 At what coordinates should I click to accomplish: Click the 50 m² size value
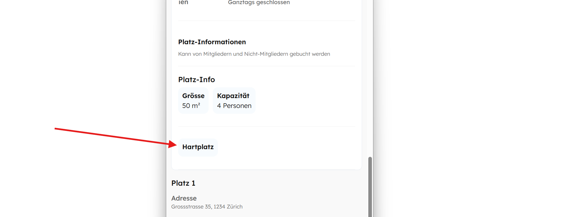(191, 106)
